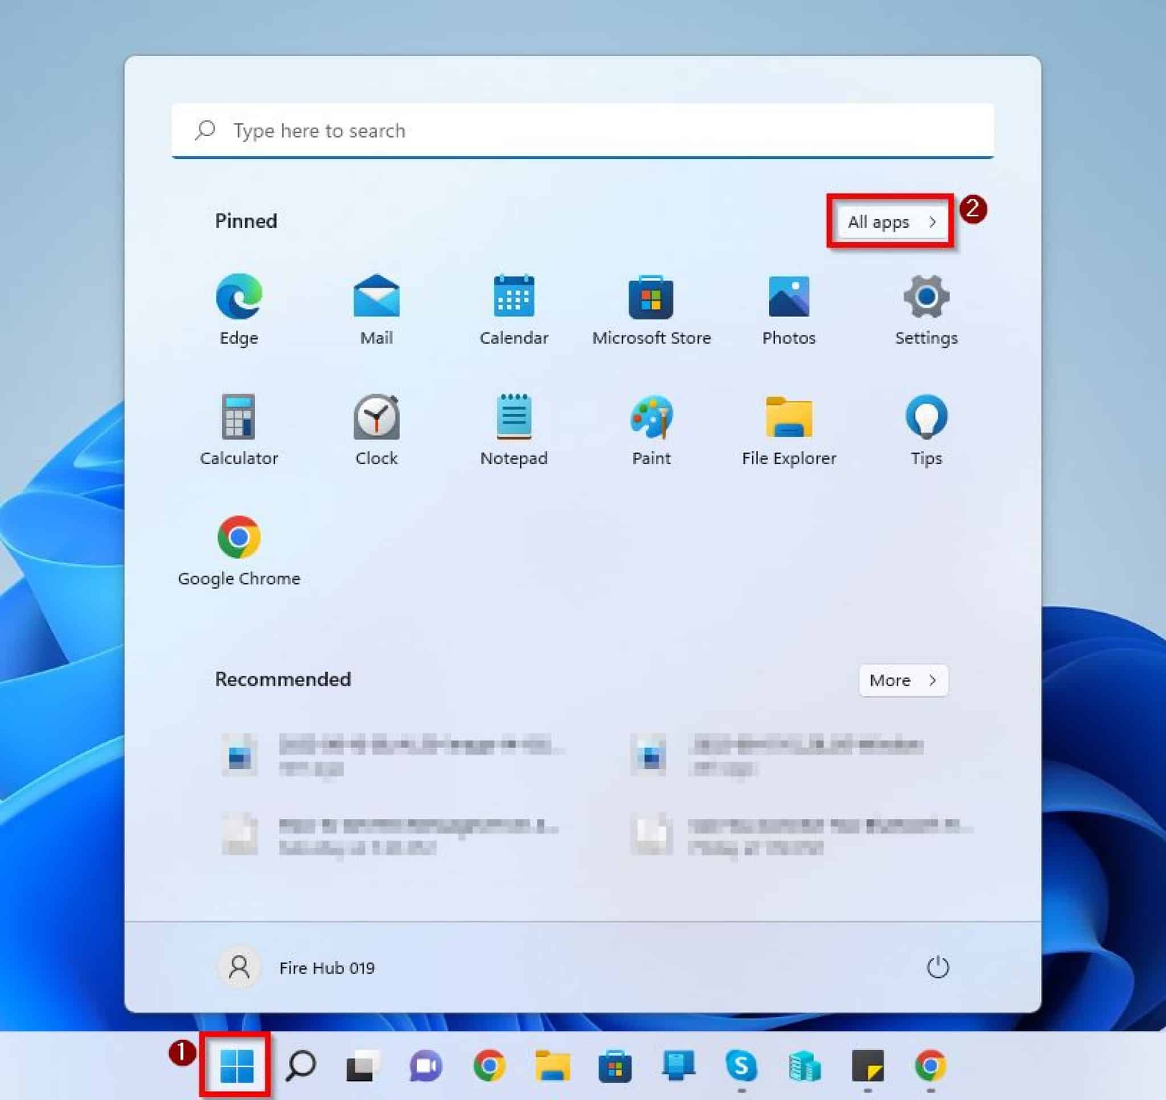Screen dimensions: 1166x1100
Task: Expand the All apps list
Action: [x=889, y=221]
